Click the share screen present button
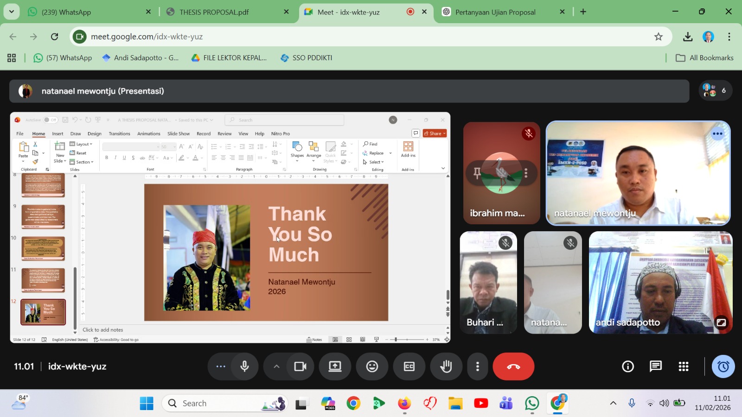 [x=335, y=366]
